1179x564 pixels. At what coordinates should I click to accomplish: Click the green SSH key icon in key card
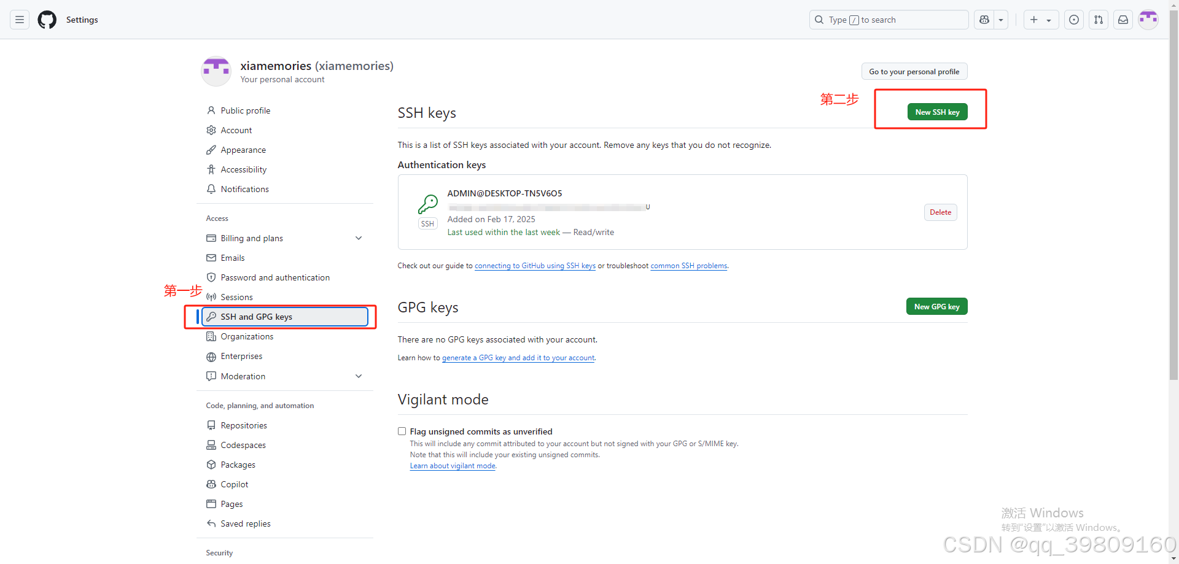point(428,204)
